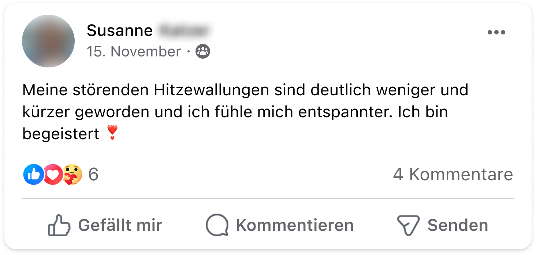Click the red heart exclamation emoji
This screenshot has width=536, height=255.
coord(112,132)
